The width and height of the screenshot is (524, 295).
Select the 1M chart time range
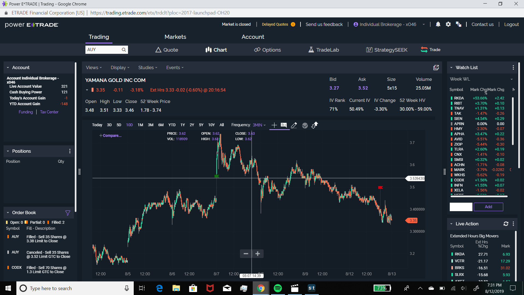click(140, 125)
